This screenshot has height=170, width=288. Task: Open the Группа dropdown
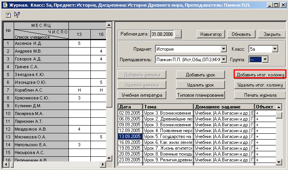(x=265, y=60)
